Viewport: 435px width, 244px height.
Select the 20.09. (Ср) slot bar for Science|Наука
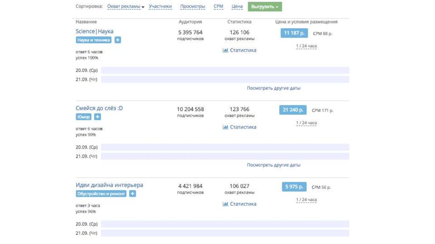225,71
